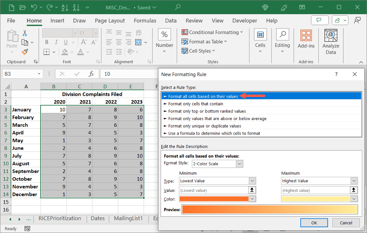Click the Cut scissors icon
367x233 pixels.
pyautogui.click(x=25, y=33)
